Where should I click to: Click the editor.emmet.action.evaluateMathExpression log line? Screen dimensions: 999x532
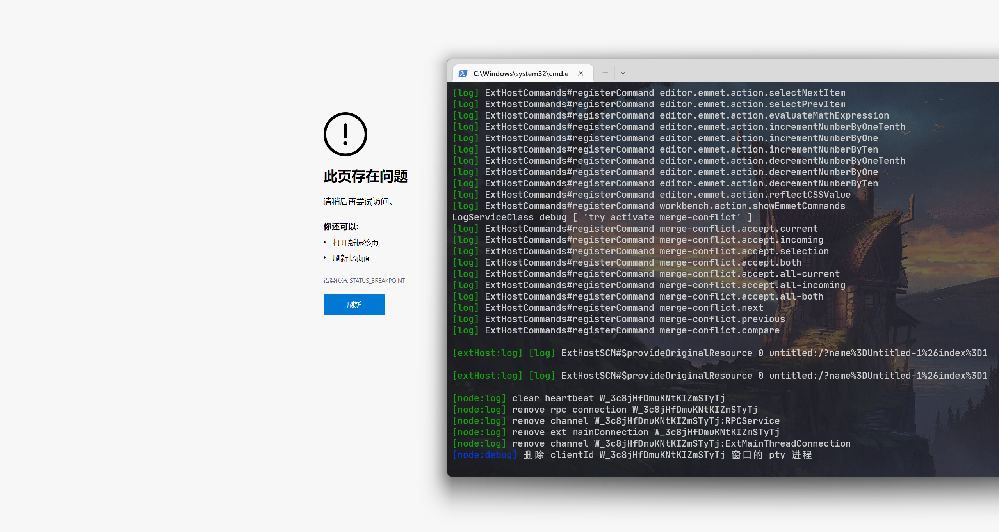[x=670, y=115]
